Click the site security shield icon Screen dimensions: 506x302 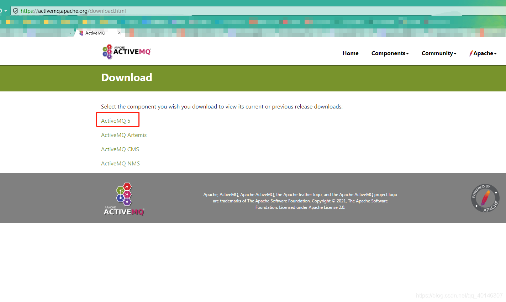16,11
